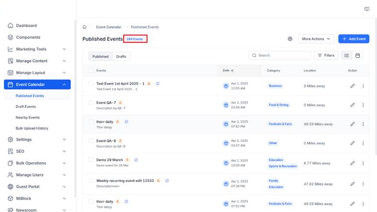Expand Marketing Tools menu
Viewport: 377px width, 212px height.
coord(37,49)
